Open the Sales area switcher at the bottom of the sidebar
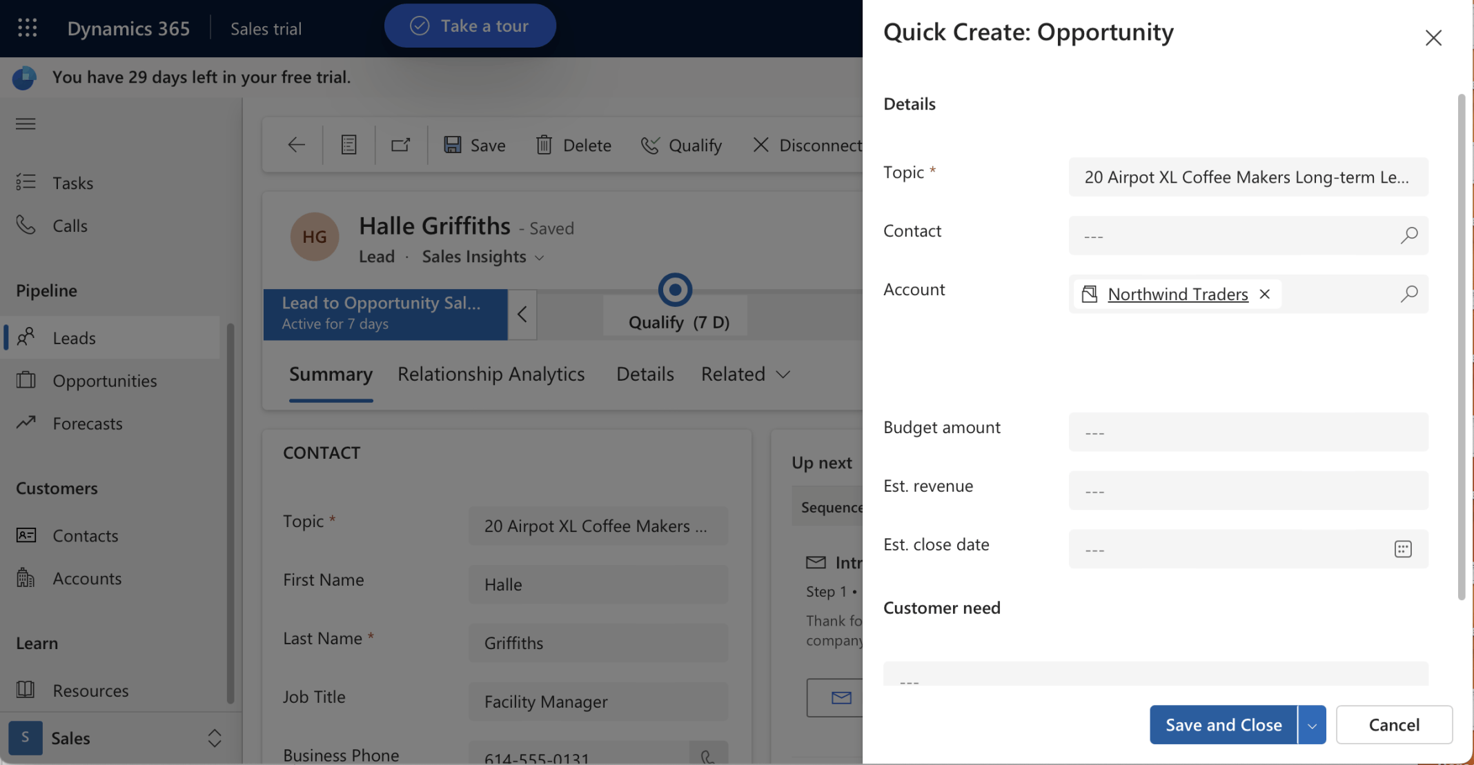Image resolution: width=1474 pixels, height=765 pixels. tap(214, 738)
